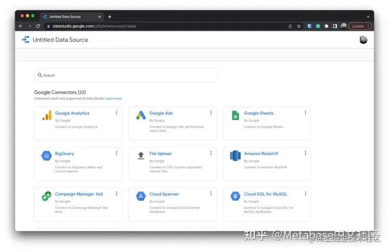The width and height of the screenshot is (389, 251).
Task: Click the Cloud Spanner hexagon icon
Action: coord(141,196)
